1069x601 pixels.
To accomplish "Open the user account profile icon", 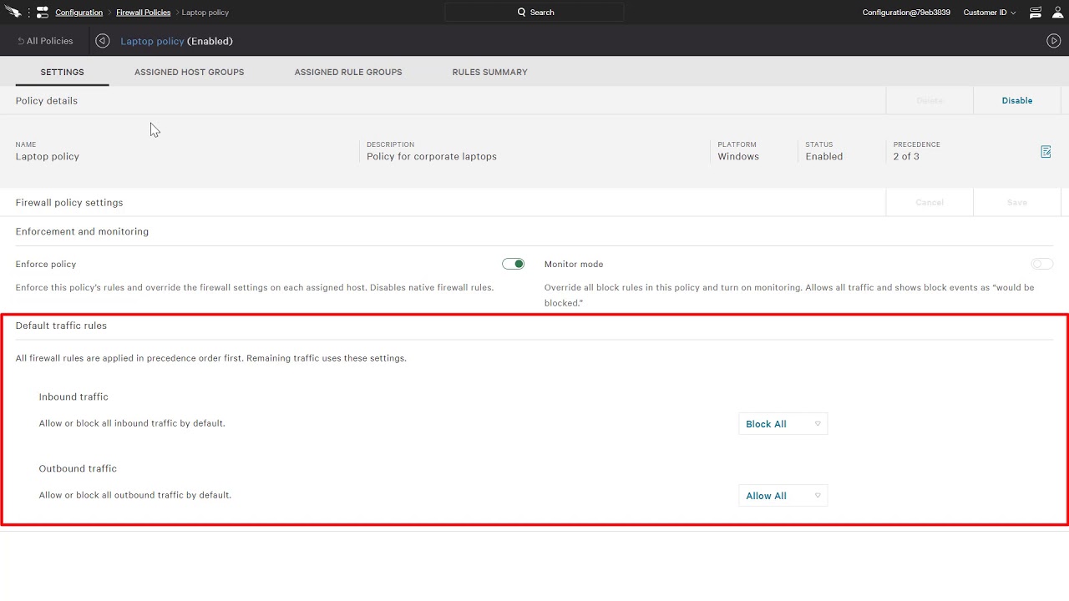I will 1057,13.
